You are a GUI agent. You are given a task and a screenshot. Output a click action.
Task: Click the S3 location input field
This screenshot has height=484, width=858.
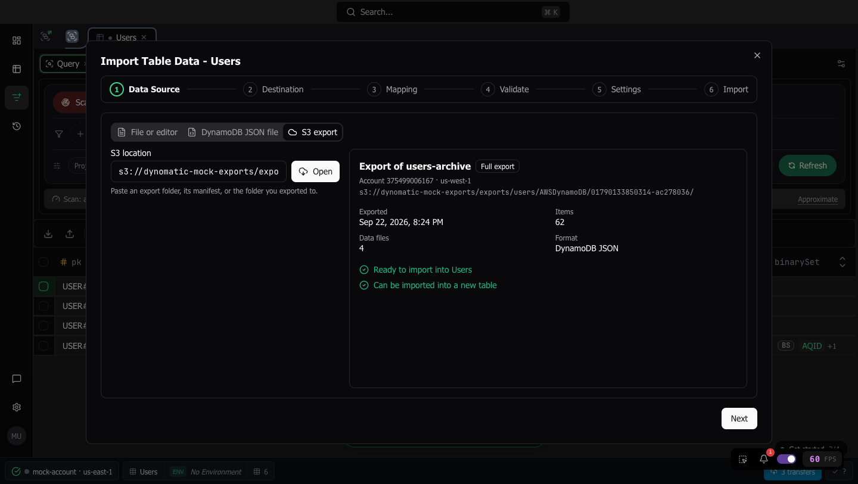198,171
